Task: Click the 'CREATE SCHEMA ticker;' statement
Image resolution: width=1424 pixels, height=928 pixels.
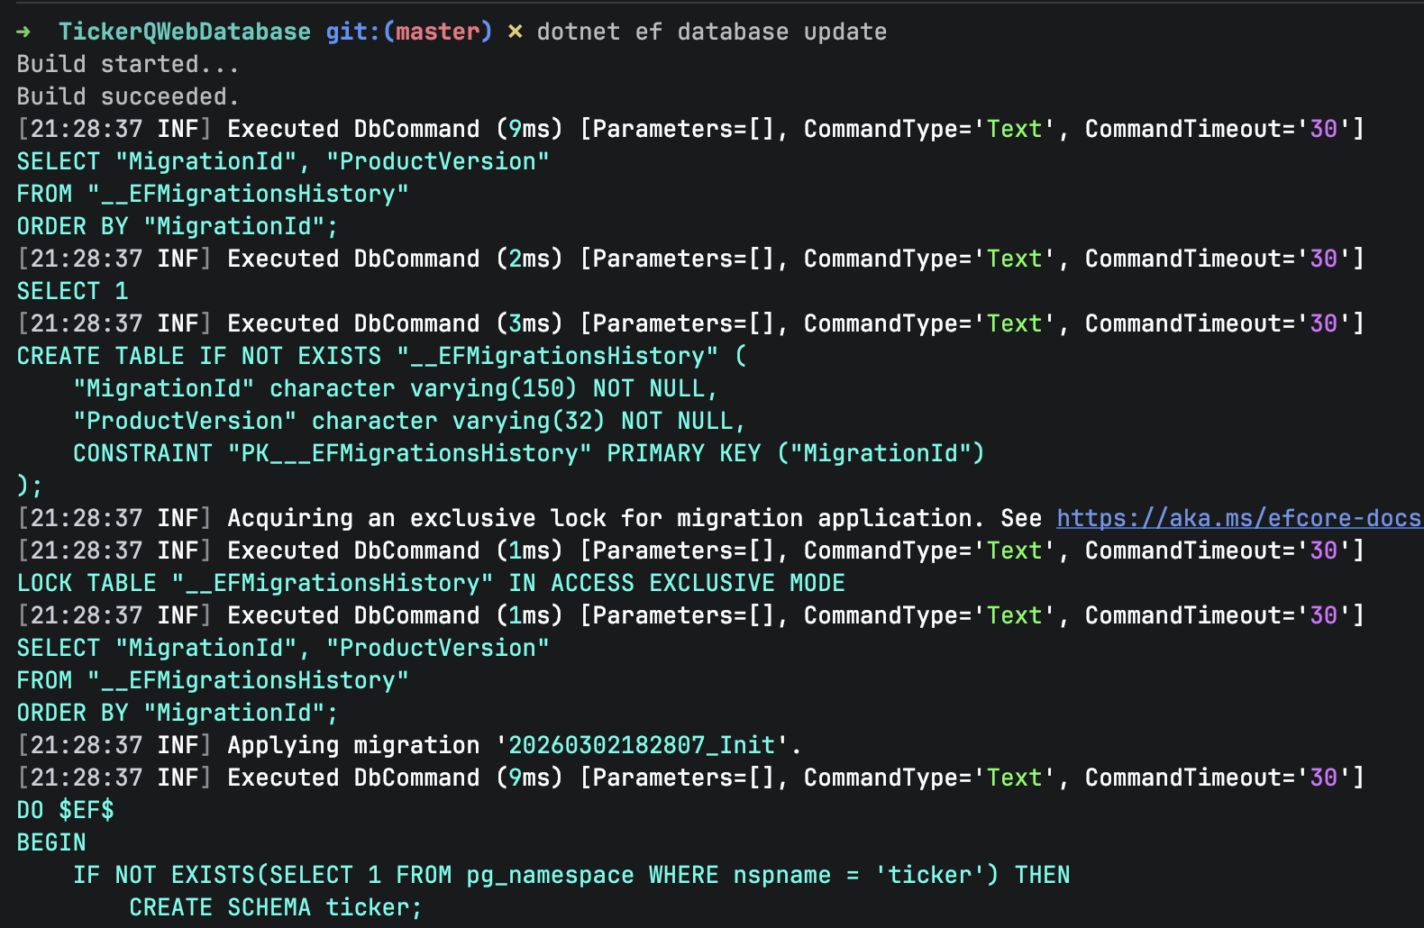Action: pyautogui.click(x=275, y=907)
